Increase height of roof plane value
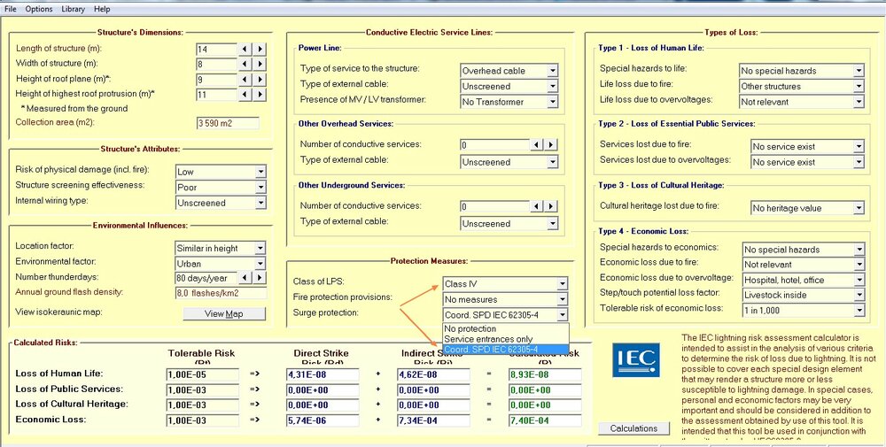Viewport: 886px width, 447px height. tap(259, 80)
